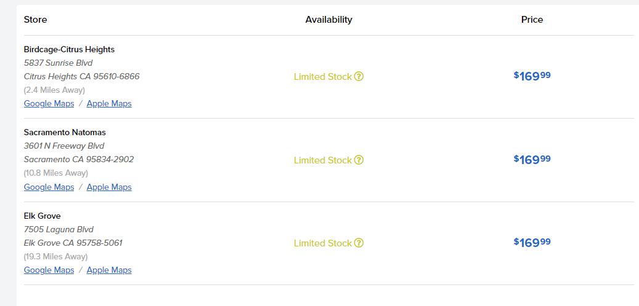Open Google Maps link for Birdcage-Citrus Heights

[x=49, y=104]
